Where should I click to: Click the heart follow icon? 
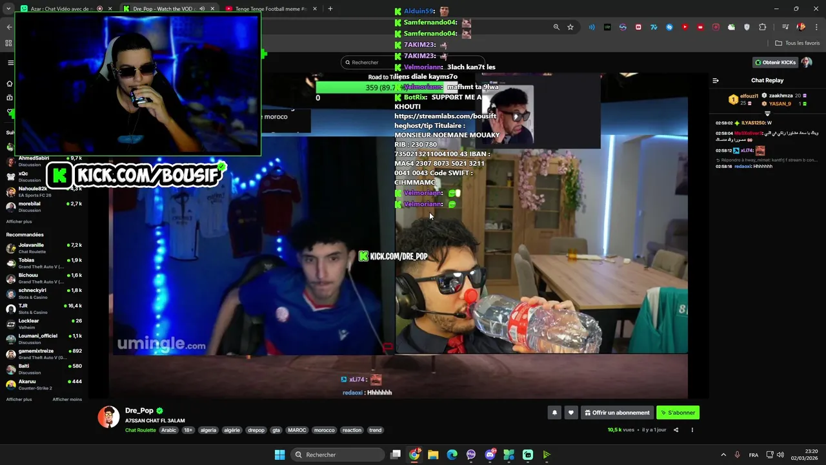570,413
